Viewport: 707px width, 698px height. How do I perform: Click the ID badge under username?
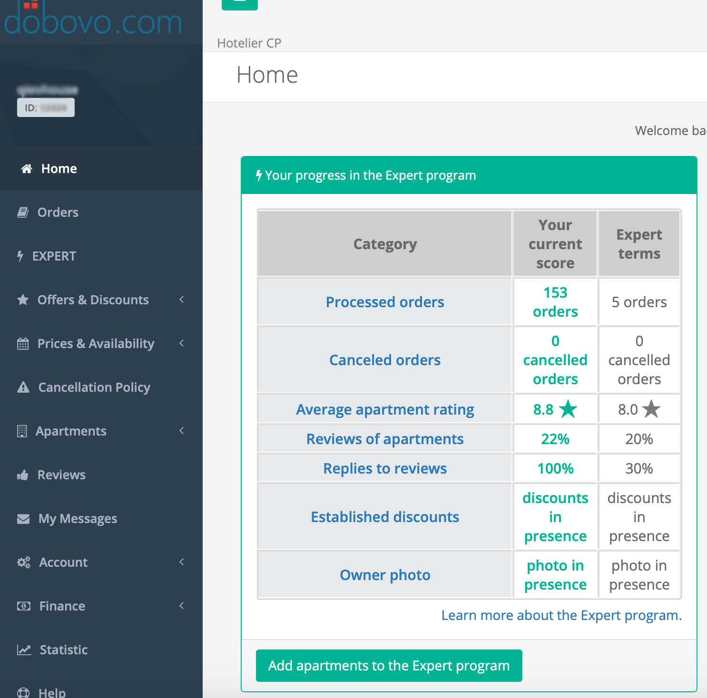pyautogui.click(x=46, y=107)
